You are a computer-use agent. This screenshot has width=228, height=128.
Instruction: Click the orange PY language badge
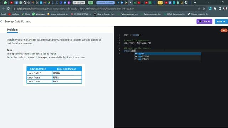(x=224, y=30)
